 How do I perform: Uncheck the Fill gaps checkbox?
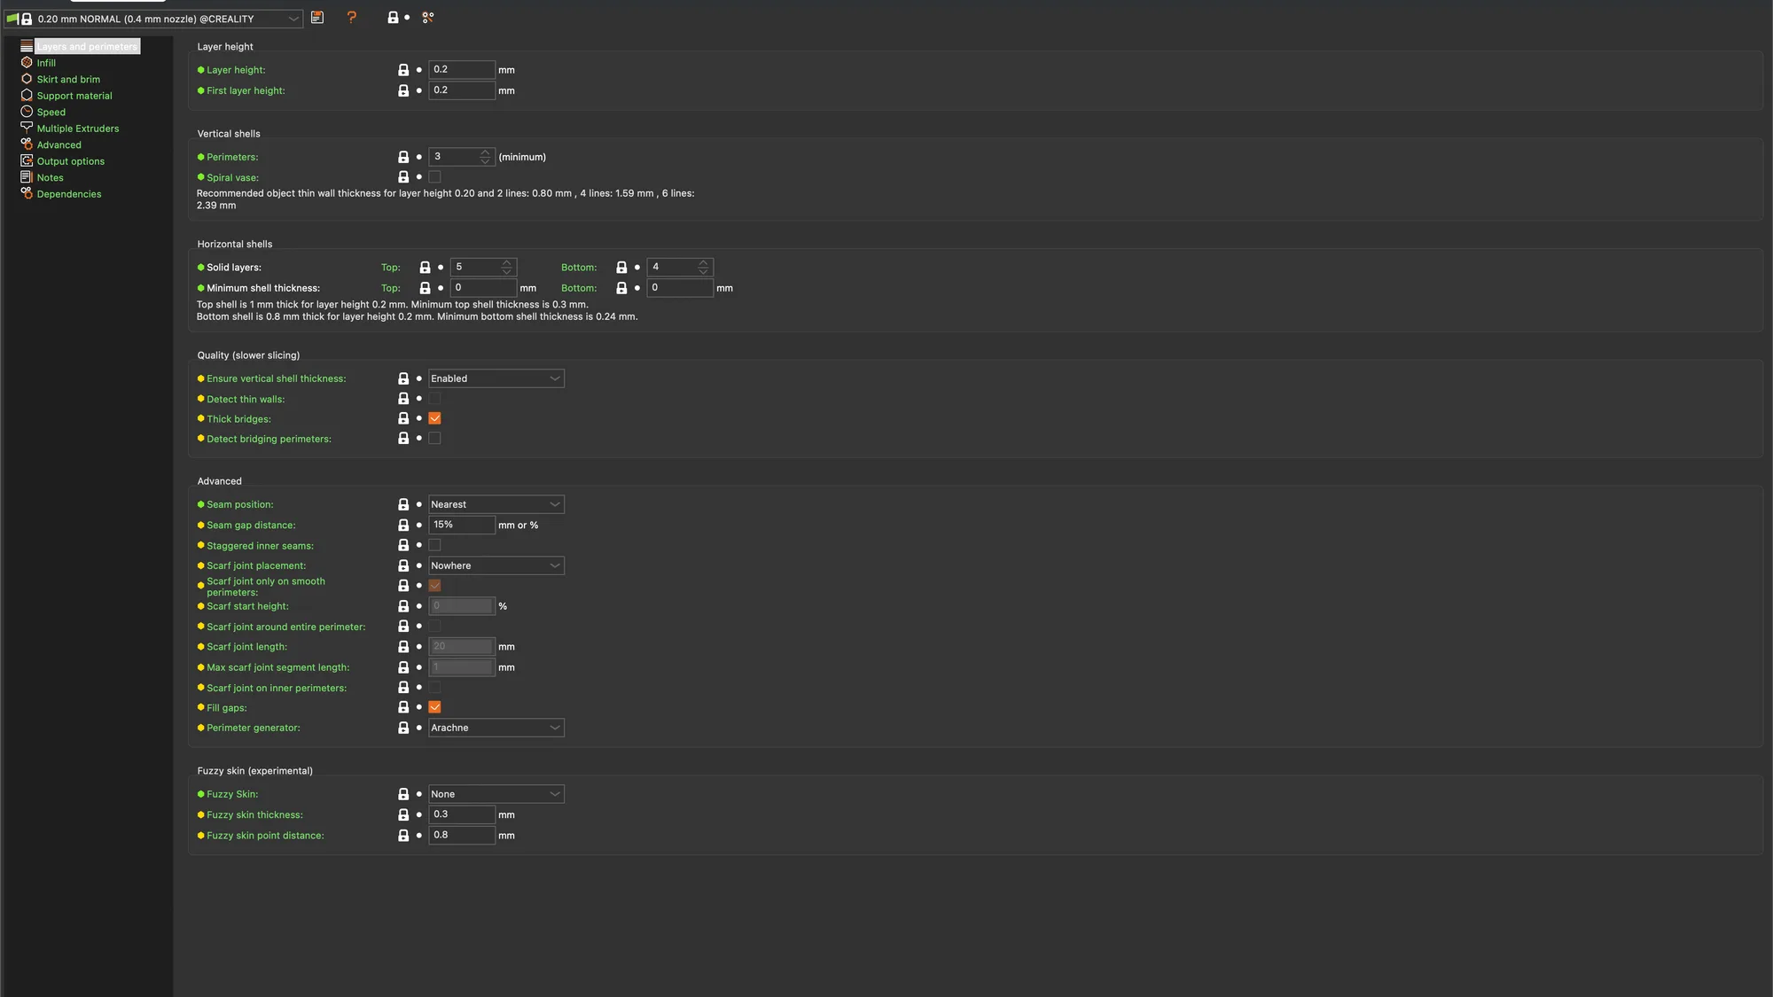(434, 707)
